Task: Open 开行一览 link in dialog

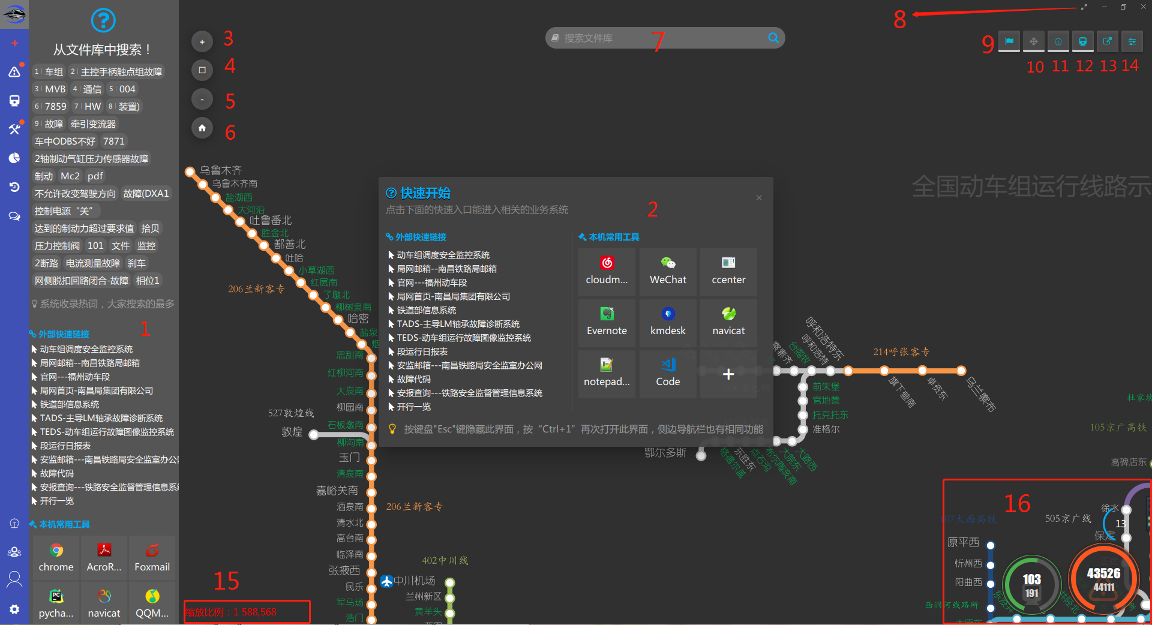Action: click(413, 407)
